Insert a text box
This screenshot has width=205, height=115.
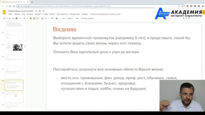click(x=34, y=19)
